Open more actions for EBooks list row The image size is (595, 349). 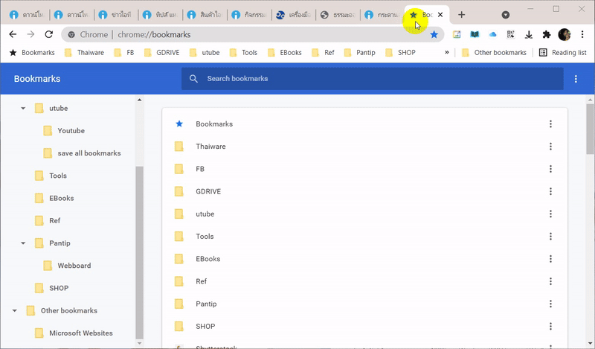point(550,259)
